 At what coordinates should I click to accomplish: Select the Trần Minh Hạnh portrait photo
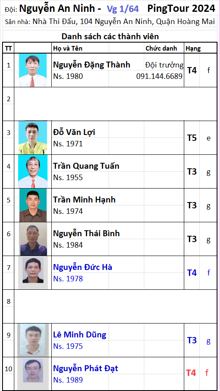click(33, 205)
